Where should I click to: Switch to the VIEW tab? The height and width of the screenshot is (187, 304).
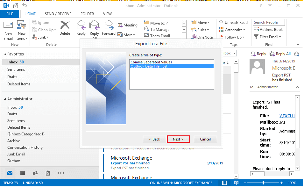[x=107, y=14]
